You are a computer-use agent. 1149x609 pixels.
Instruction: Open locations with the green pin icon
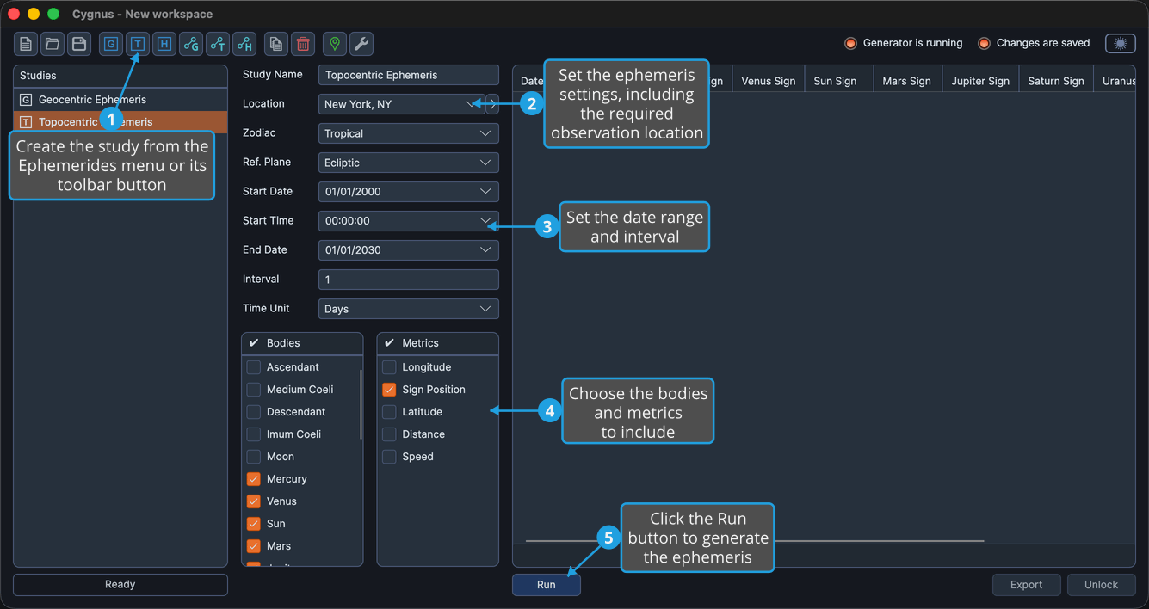pos(335,44)
